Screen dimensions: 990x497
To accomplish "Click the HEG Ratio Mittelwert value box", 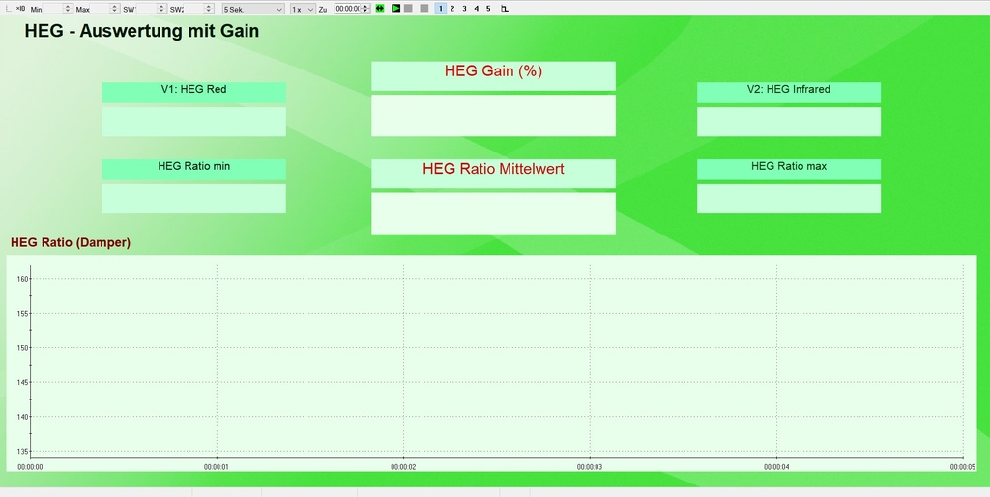I will pyautogui.click(x=493, y=213).
